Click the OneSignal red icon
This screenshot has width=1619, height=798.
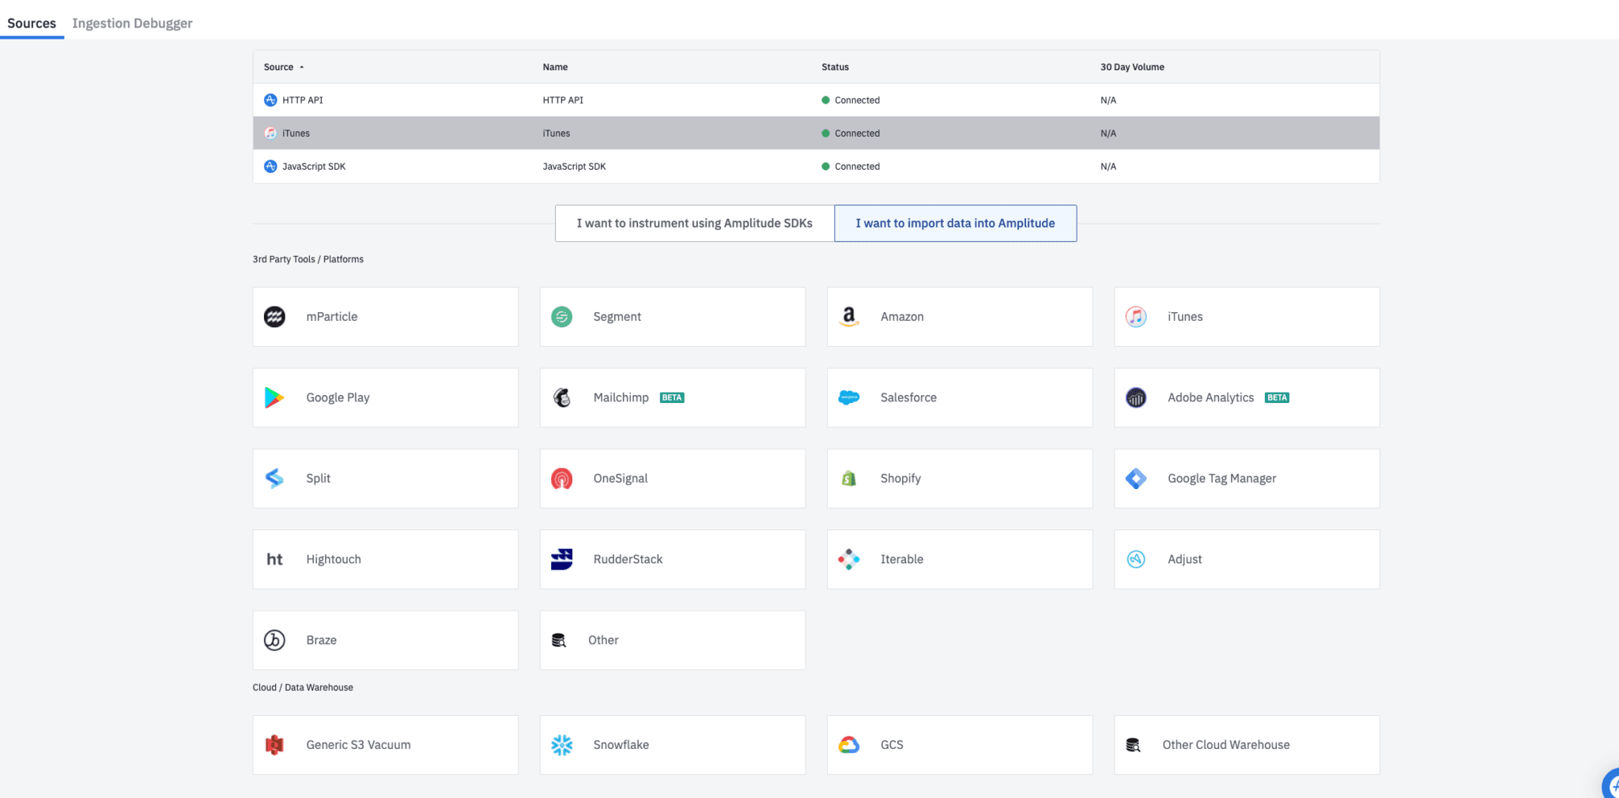(561, 479)
